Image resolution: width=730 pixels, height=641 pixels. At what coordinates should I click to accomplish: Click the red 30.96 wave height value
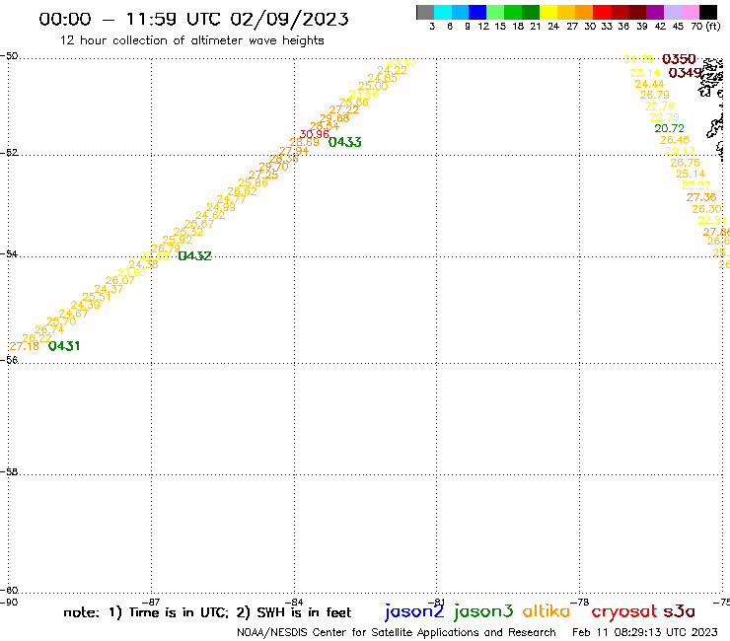(315, 134)
